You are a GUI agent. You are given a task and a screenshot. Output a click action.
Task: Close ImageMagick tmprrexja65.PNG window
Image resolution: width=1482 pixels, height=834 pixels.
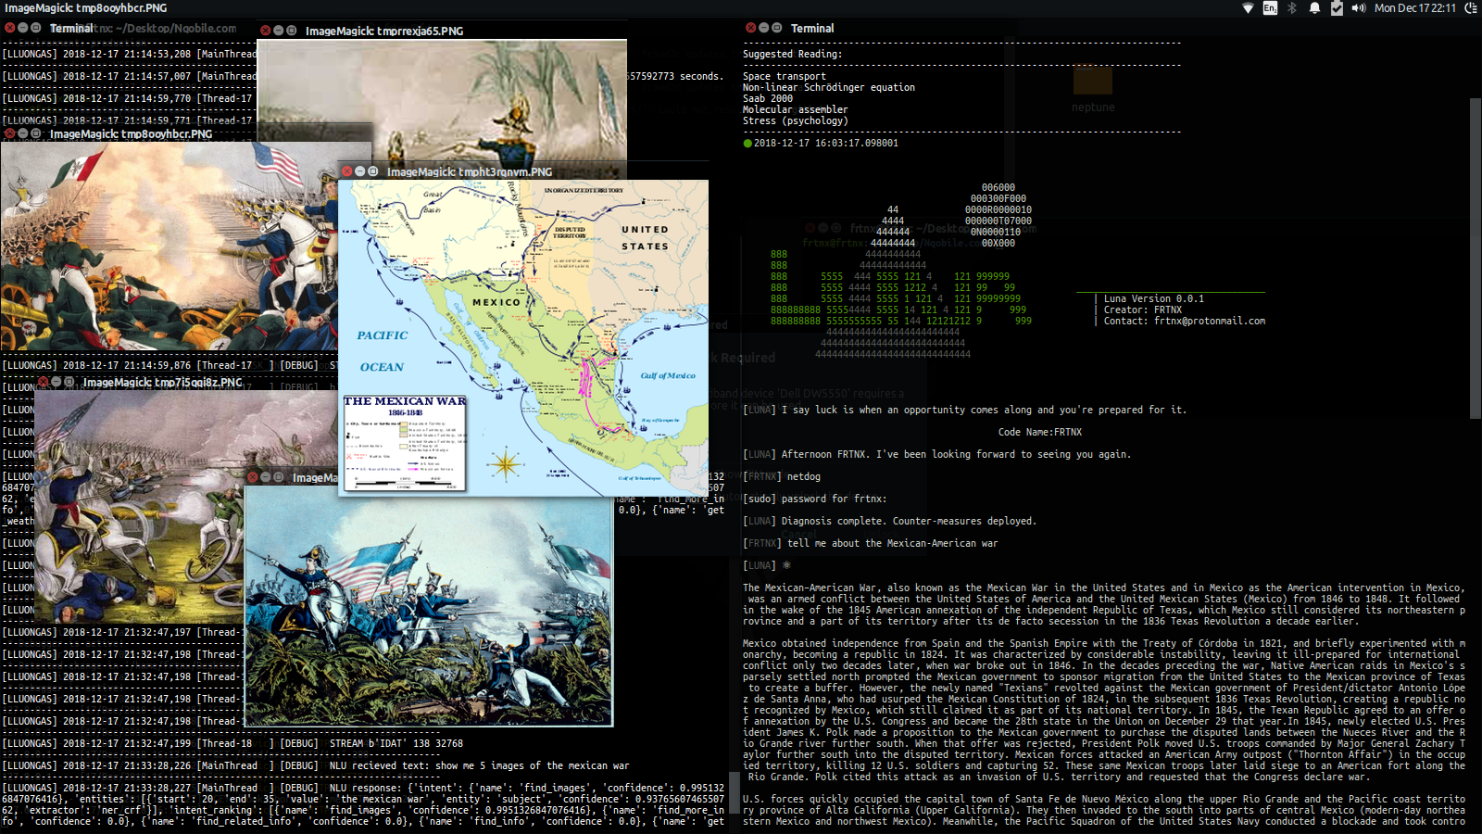266,31
